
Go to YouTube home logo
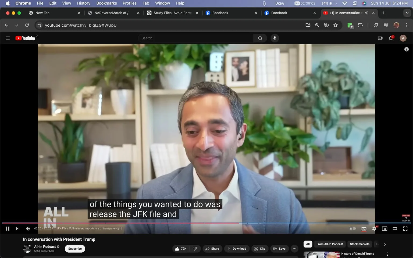25,38
